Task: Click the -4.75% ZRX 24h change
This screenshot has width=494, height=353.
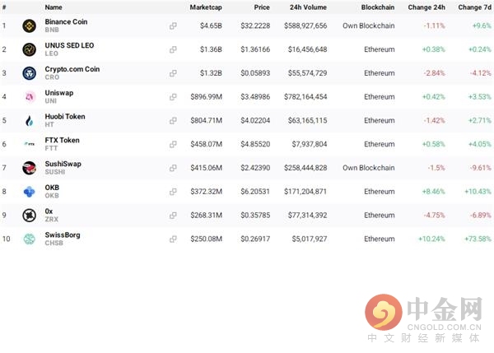Action: 434,216
